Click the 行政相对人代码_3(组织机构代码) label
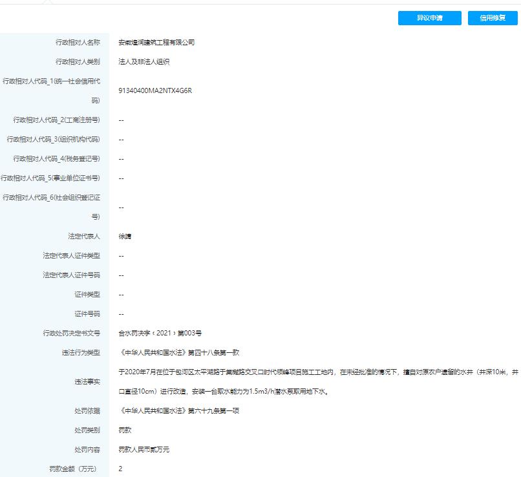This screenshot has width=521, height=477. pos(53,139)
